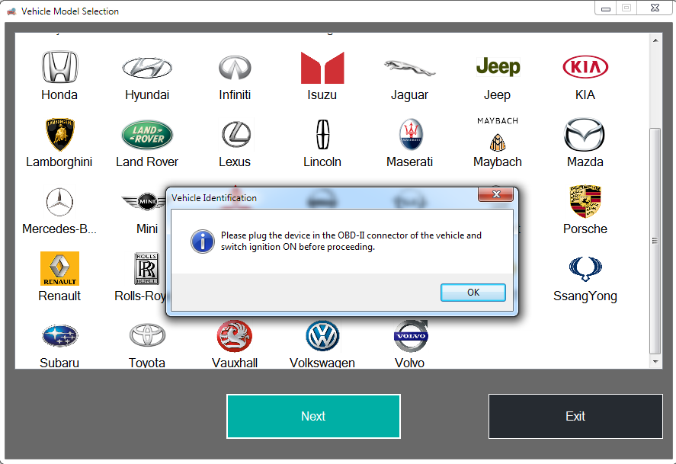Image resolution: width=676 pixels, height=464 pixels.
Task: Click the vertical scrollbar thumb
Action: pos(655,241)
